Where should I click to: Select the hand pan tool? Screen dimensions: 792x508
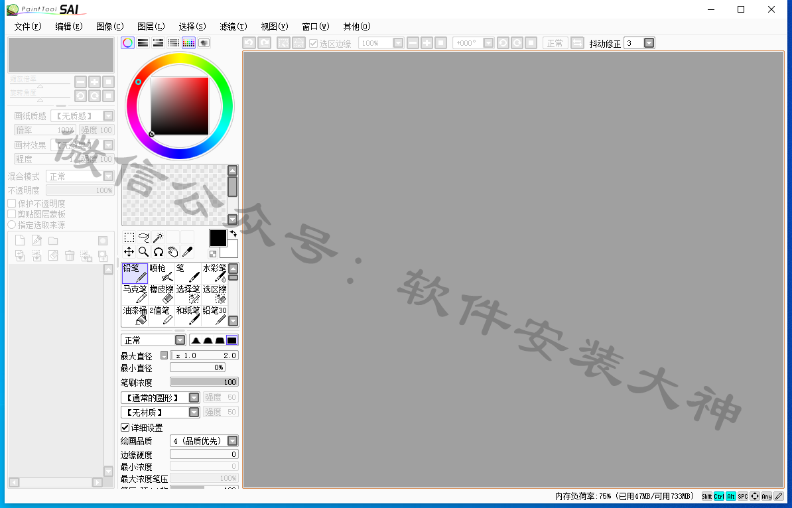[172, 252]
